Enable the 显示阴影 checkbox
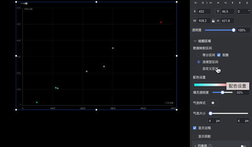 195,136
